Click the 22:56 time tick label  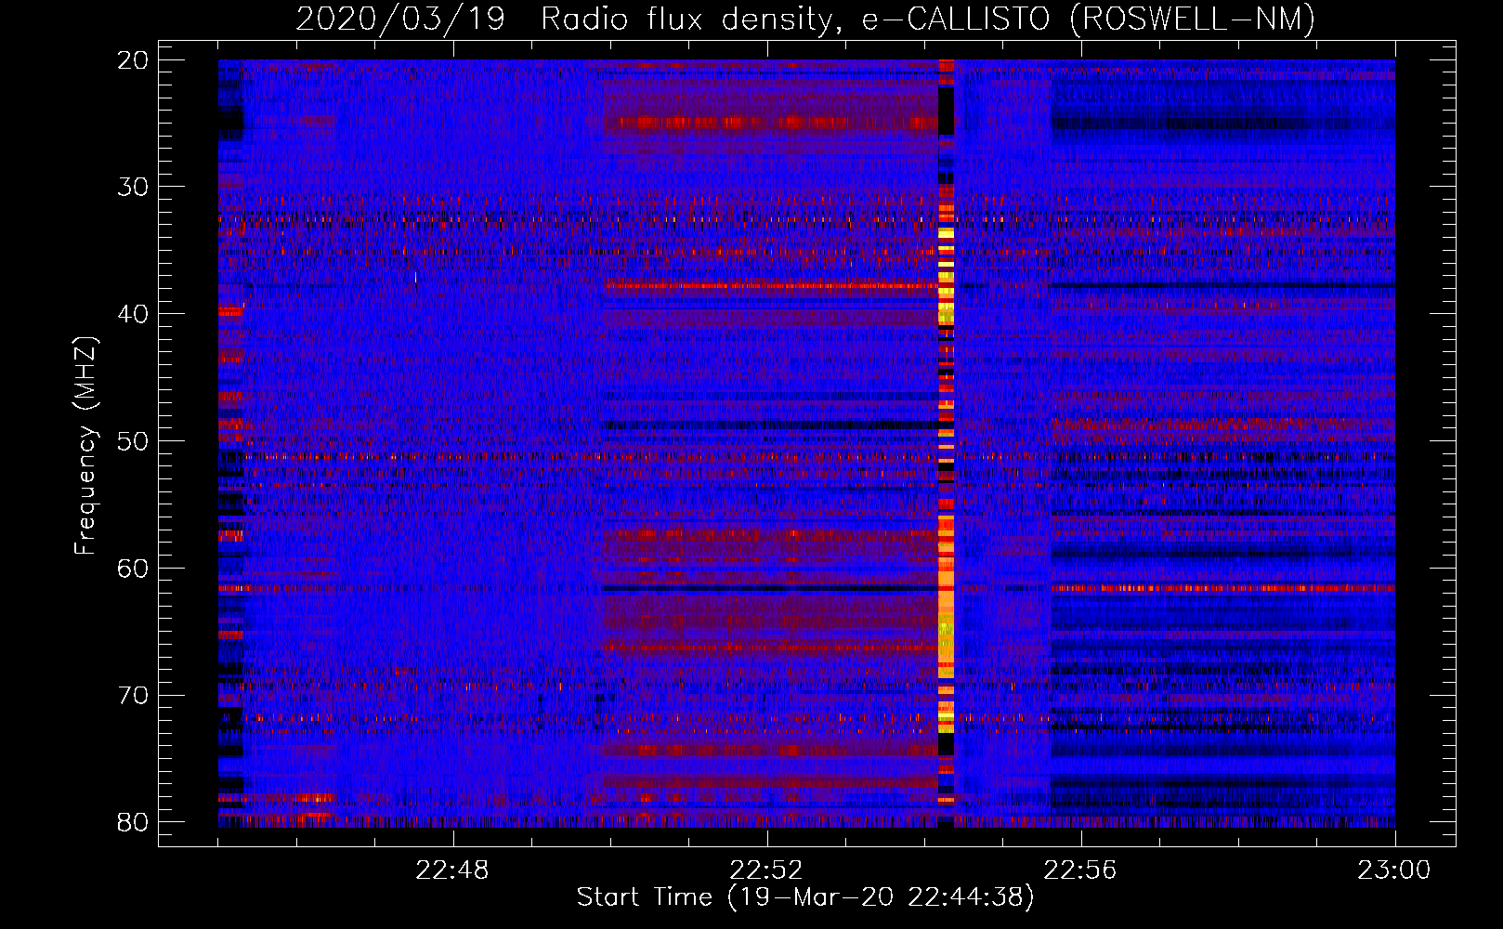(x=1080, y=870)
